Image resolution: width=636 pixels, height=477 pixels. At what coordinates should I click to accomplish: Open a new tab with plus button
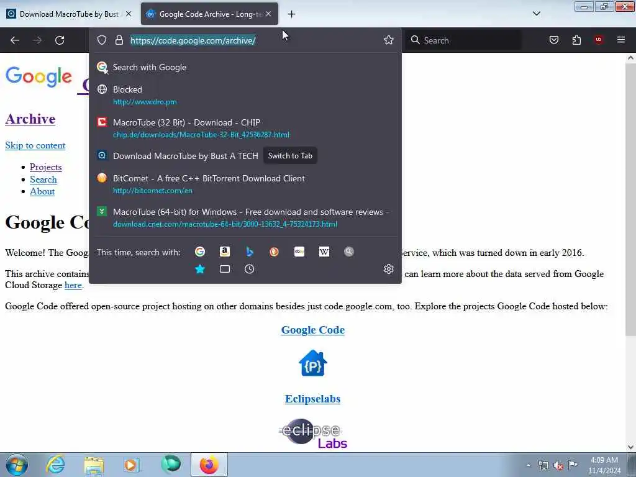coord(292,14)
